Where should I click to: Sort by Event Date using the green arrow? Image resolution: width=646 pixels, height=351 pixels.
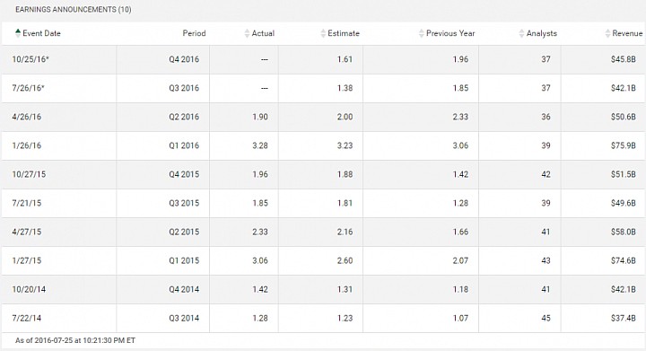click(x=18, y=33)
